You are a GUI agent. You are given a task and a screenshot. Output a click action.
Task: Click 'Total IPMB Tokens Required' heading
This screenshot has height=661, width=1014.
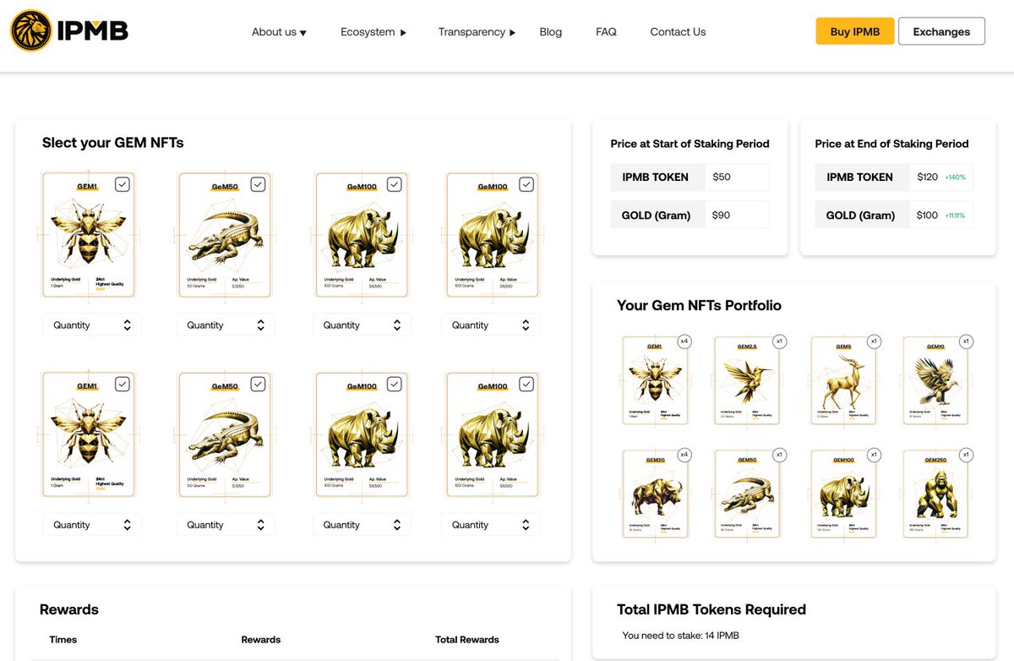tap(711, 609)
